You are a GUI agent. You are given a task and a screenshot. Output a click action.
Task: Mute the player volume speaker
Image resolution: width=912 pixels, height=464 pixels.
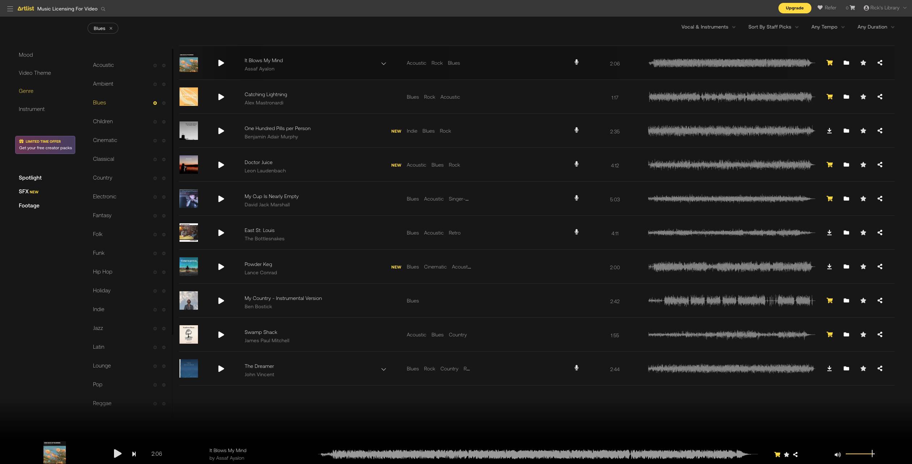tap(837, 455)
